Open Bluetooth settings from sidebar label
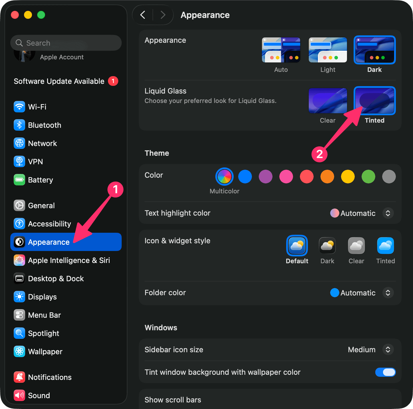 pos(45,125)
